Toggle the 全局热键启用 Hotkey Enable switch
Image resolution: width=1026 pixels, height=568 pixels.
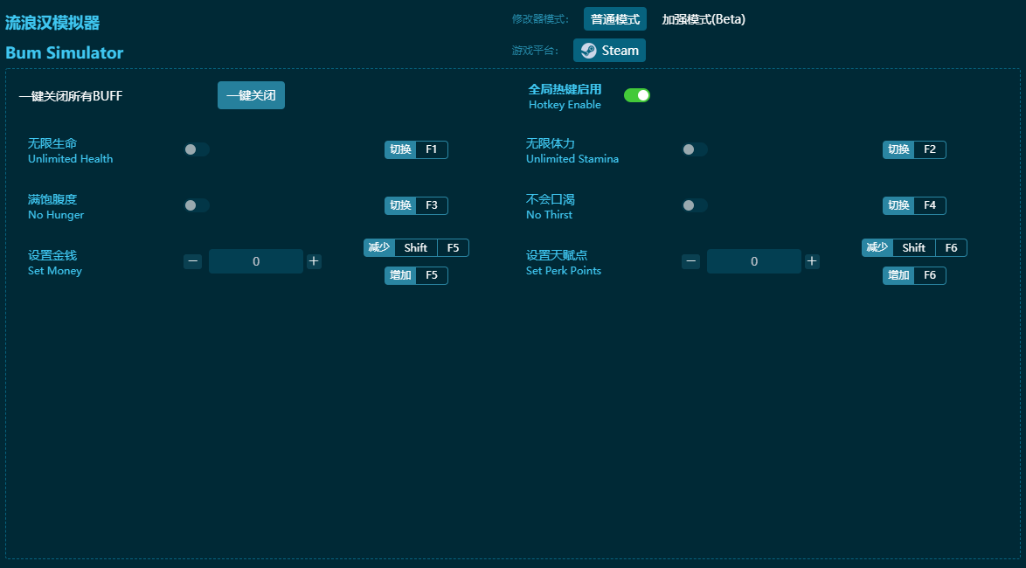[637, 95]
